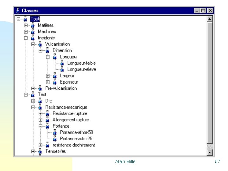Image resolution: width=228 pixels, height=171 pixels.
Task: Click the scrollbar down arrow
Action: click(x=210, y=152)
